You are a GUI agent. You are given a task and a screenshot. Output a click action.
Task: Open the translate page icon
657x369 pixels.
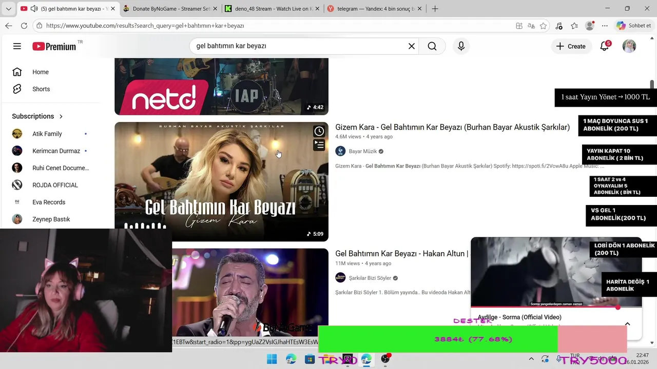(531, 26)
